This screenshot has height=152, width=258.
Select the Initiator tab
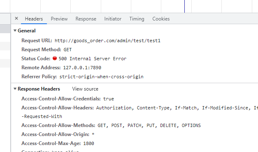113,19
